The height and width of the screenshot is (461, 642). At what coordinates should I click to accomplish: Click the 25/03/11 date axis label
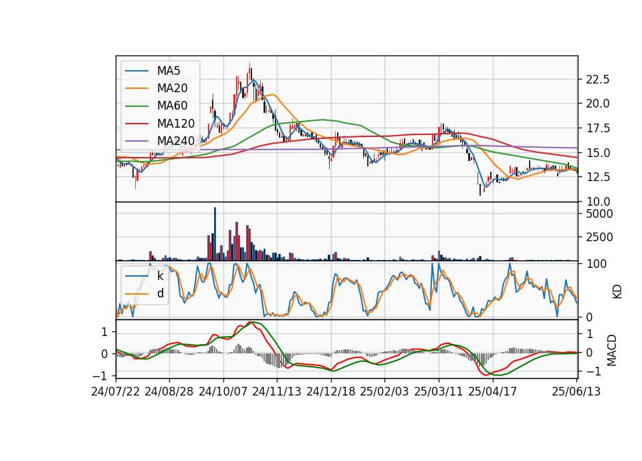click(x=439, y=392)
